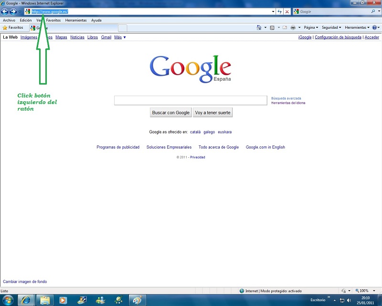Screen dimensions: 382x306
Task: Click the Acceder sign-in link
Action: coord(372,37)
